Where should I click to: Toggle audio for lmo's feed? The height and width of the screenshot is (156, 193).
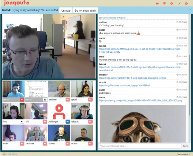[x=22, y=122]
